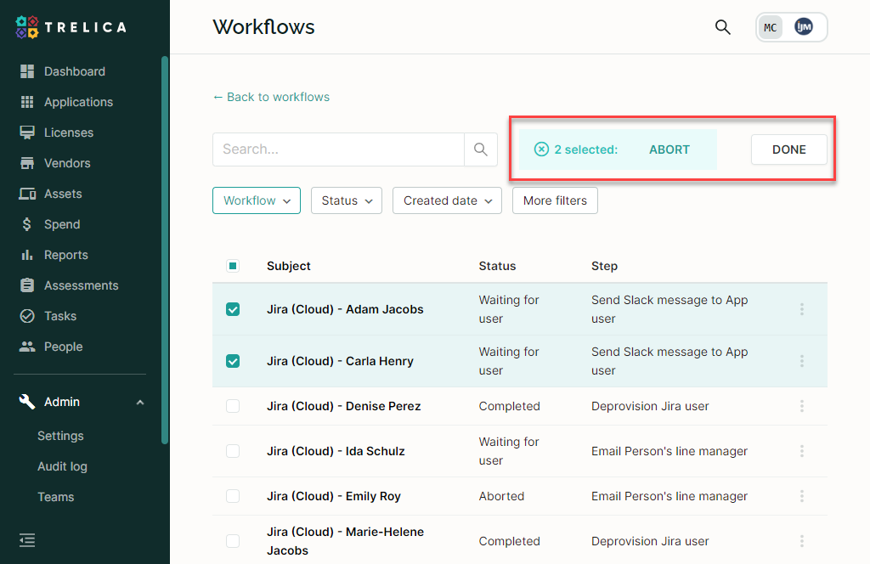Click the Assessments clipboard icon
The image size is (870, 564).
(27, 285)
